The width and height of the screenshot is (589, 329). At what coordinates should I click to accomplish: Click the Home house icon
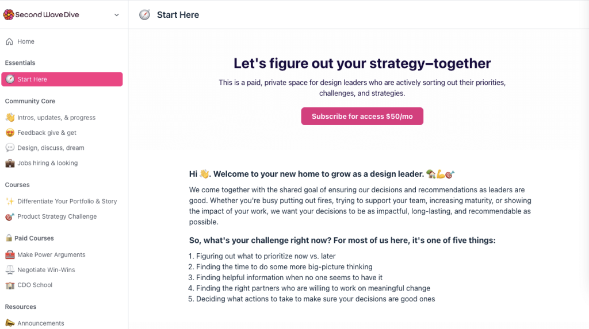[x=9, y=41]
